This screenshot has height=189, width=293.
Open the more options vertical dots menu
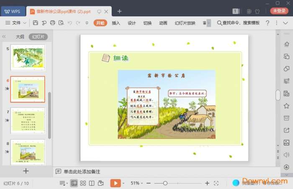point(277,23)
